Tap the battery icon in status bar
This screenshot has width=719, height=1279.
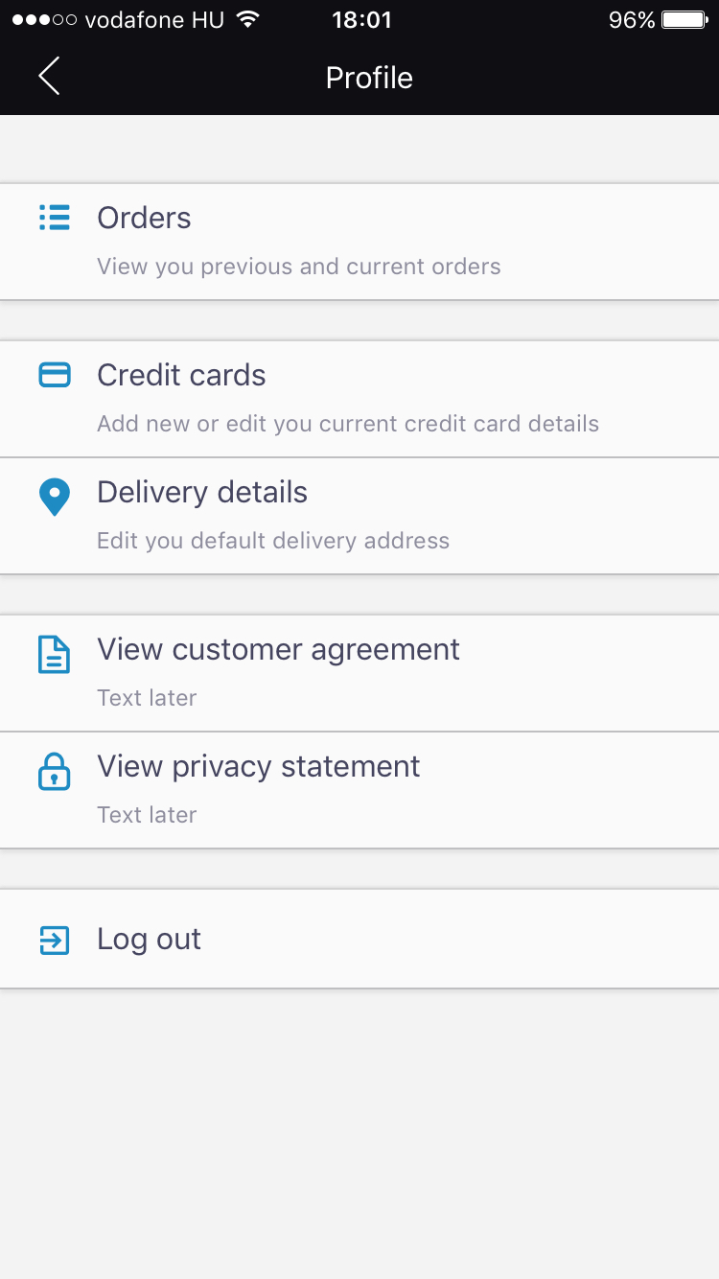[x=684, y=20]
